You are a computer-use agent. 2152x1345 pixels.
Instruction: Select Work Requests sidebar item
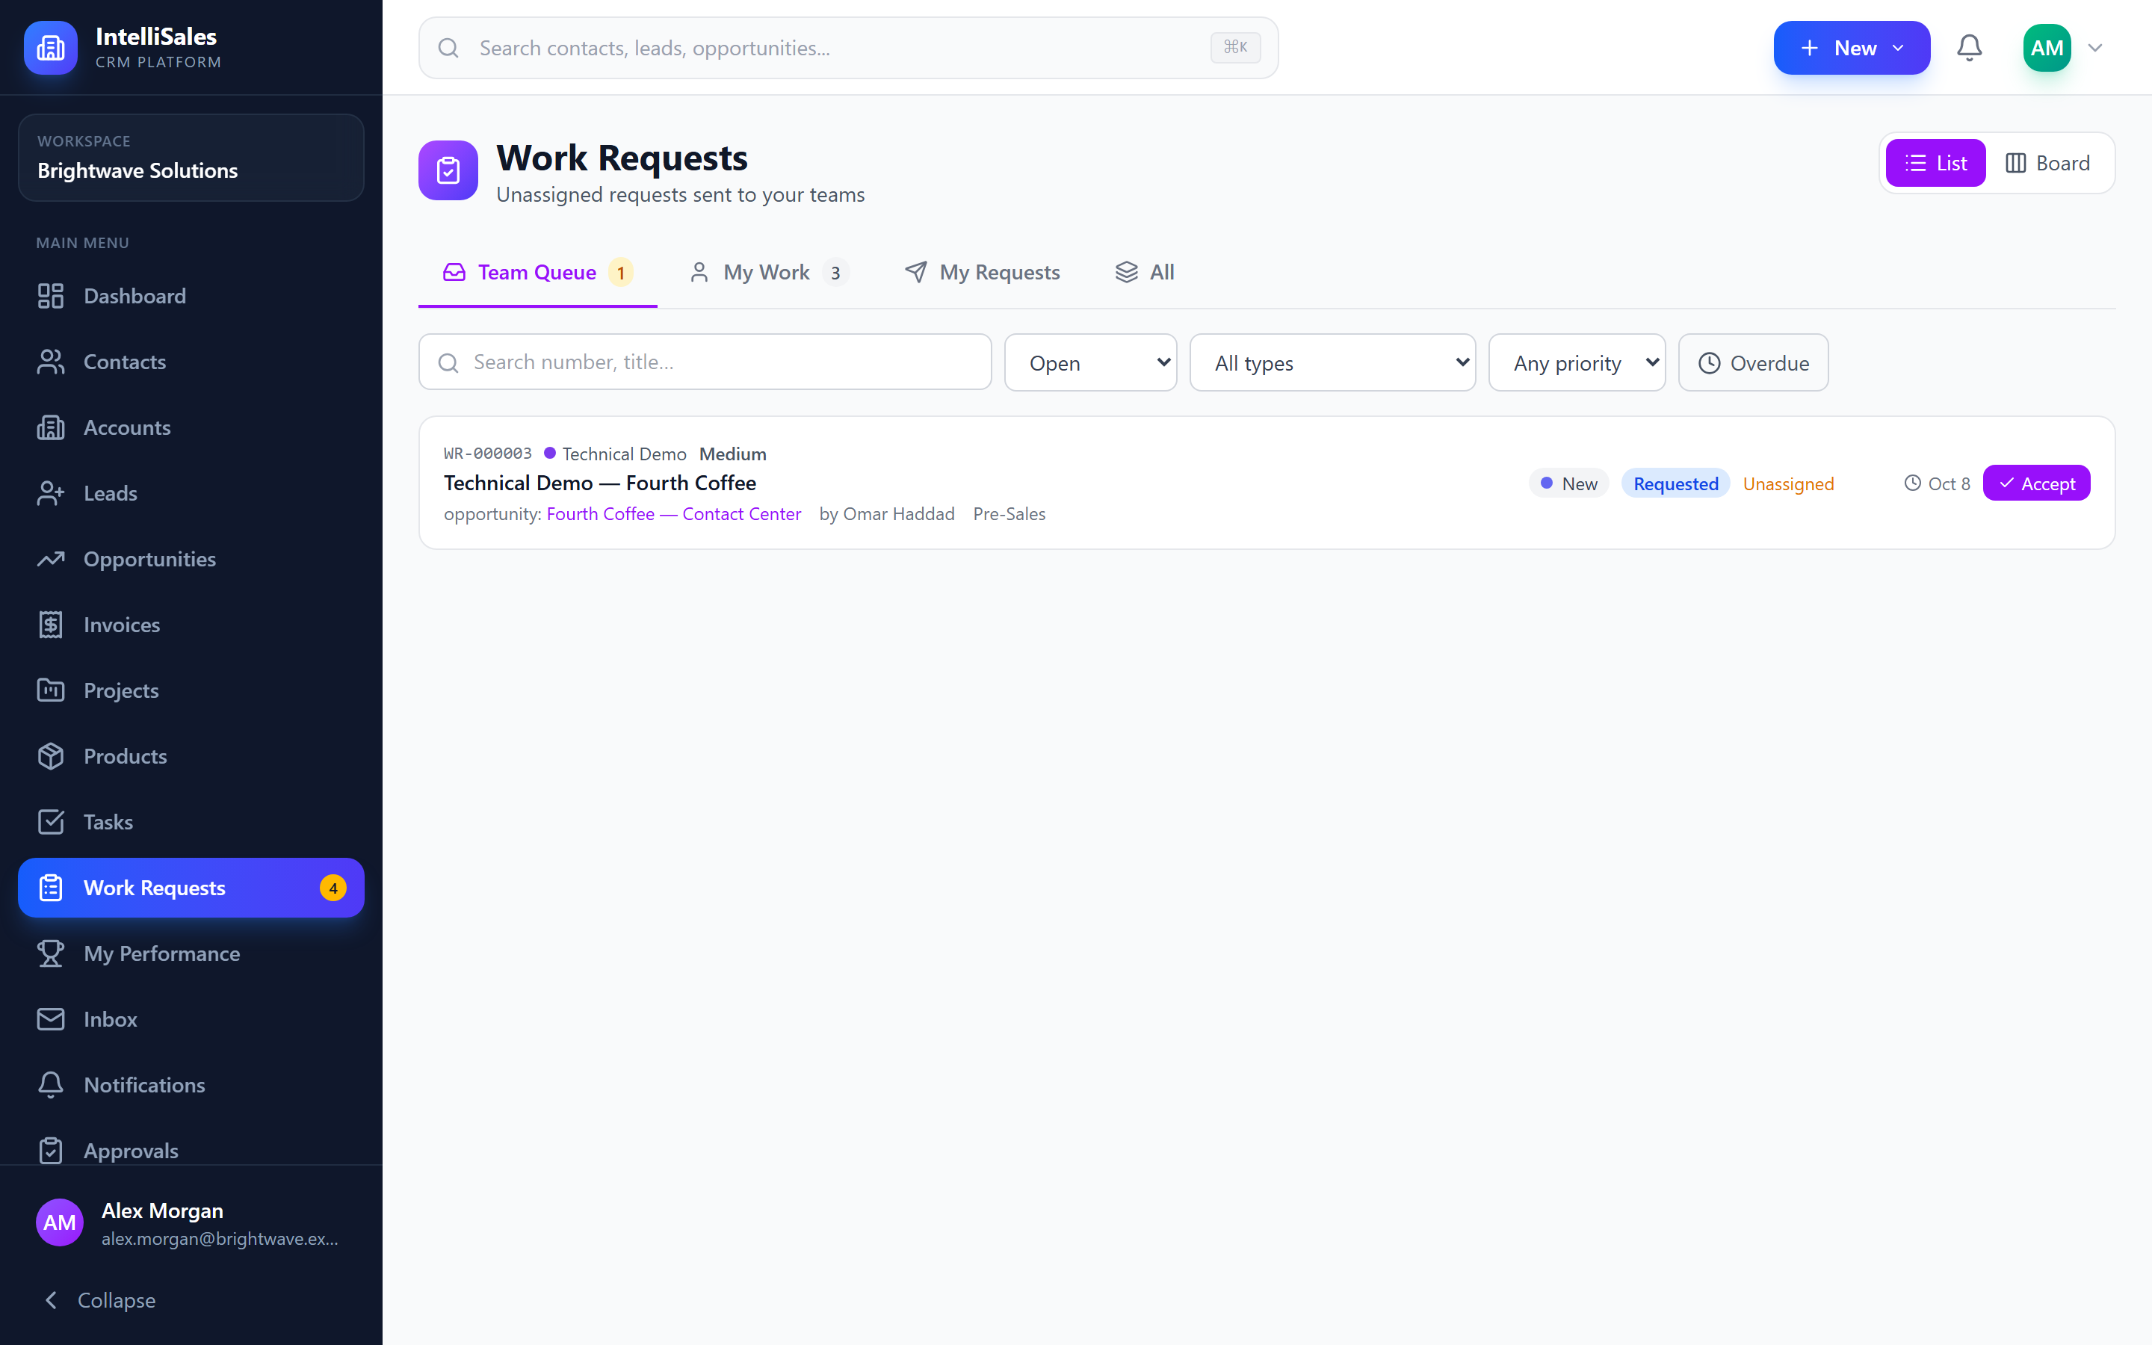point(191,888)
